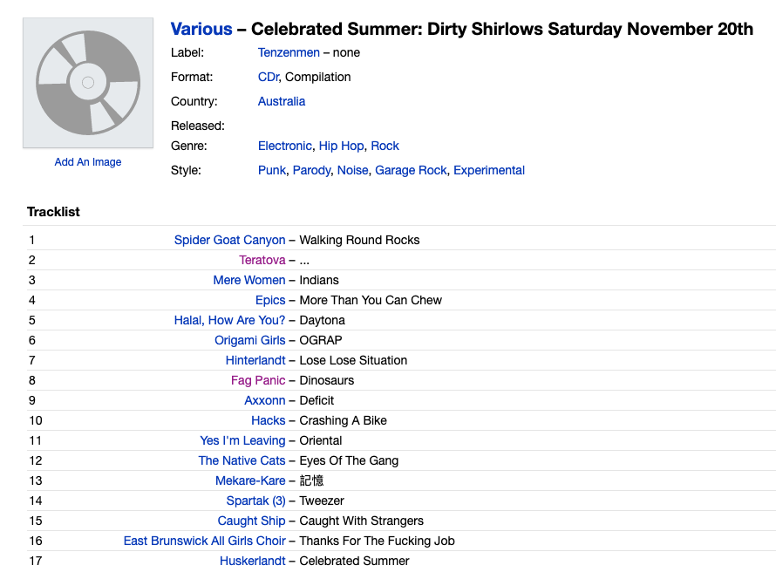Open the Australia country link
This screenshot has width=776, height=579.
coord(282,101)
